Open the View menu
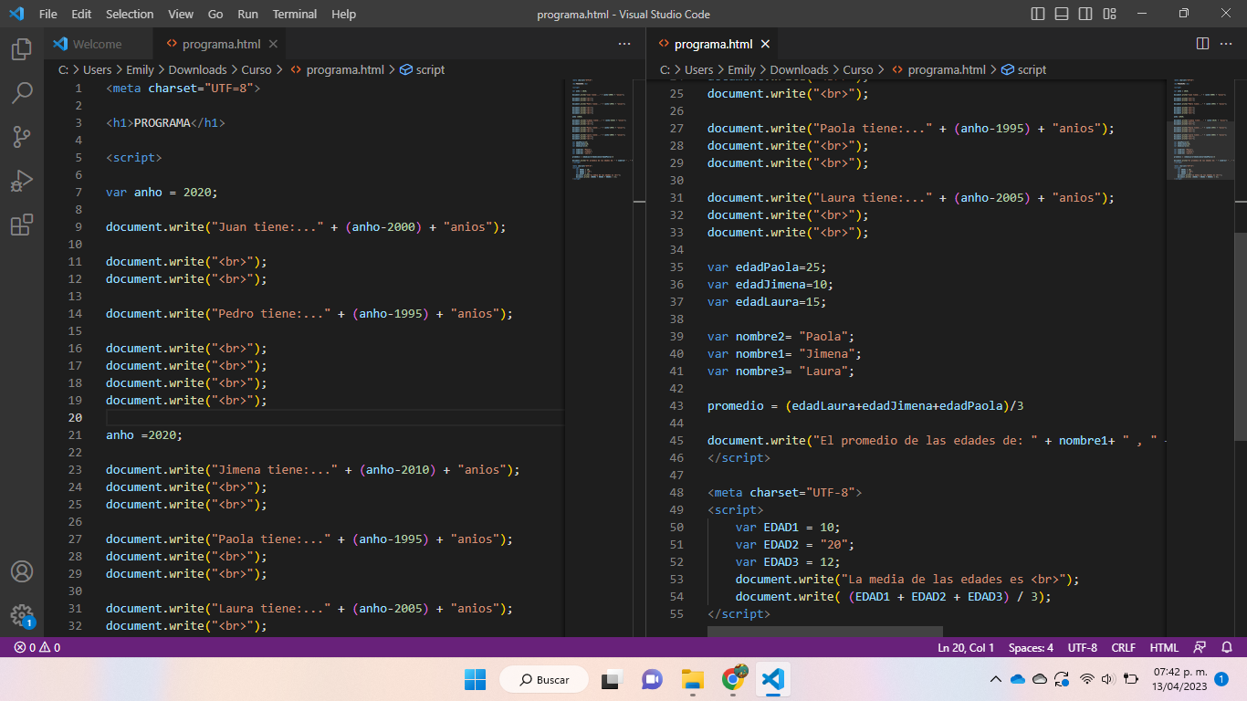Screen dimensions: 1247x701 181,14
